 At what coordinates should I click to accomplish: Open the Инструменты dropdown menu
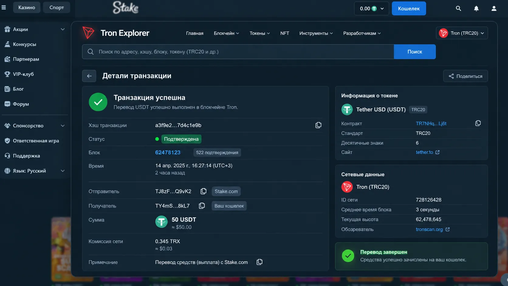316,33
